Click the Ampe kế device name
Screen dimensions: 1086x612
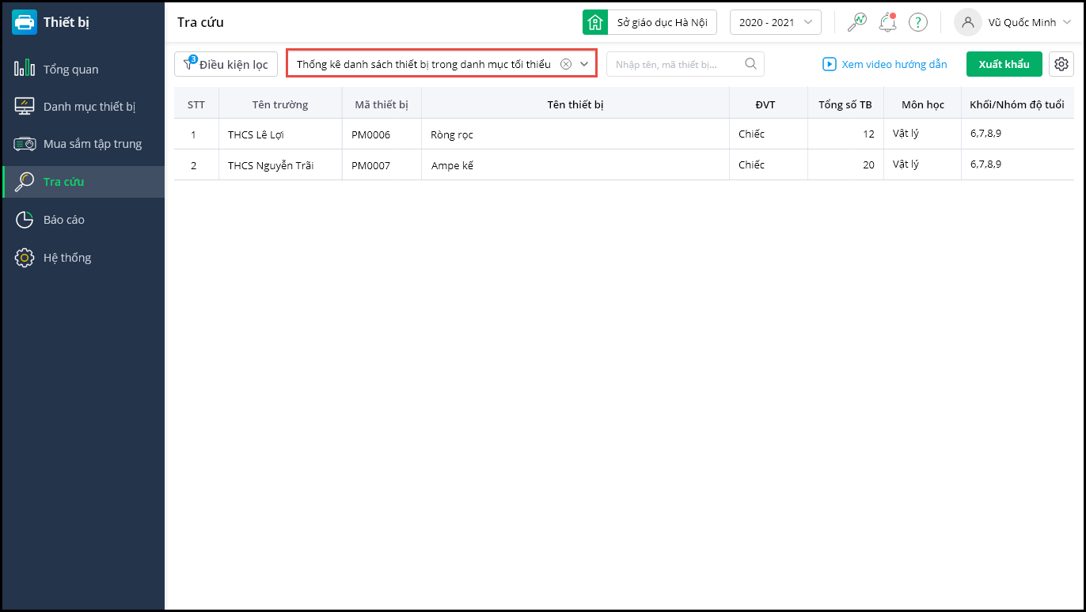click(x=452, y=165)
